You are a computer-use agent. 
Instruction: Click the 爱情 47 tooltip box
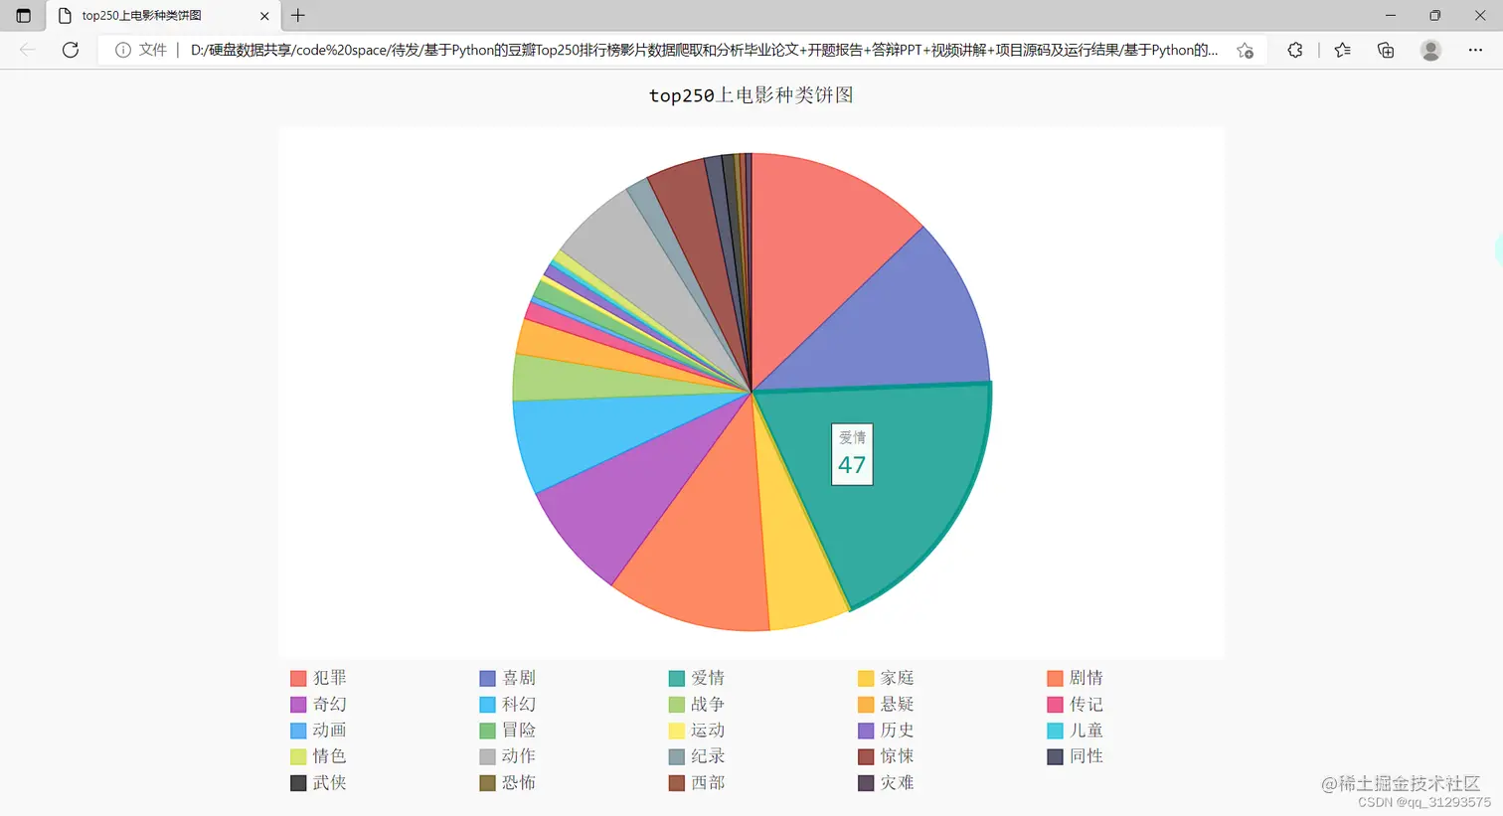(x=852, y=455)
